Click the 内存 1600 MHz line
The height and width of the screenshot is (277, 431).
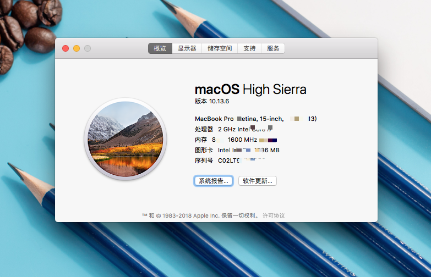coord(236,140)
